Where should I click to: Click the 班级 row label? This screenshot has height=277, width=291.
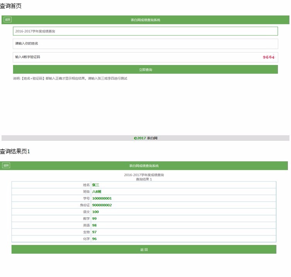click(x=86, y=192)
